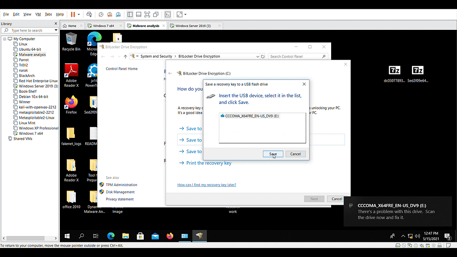Click the Recycle Bin desktop icon
The width and height of the screenshot is (457, 257).
point(71,42)
